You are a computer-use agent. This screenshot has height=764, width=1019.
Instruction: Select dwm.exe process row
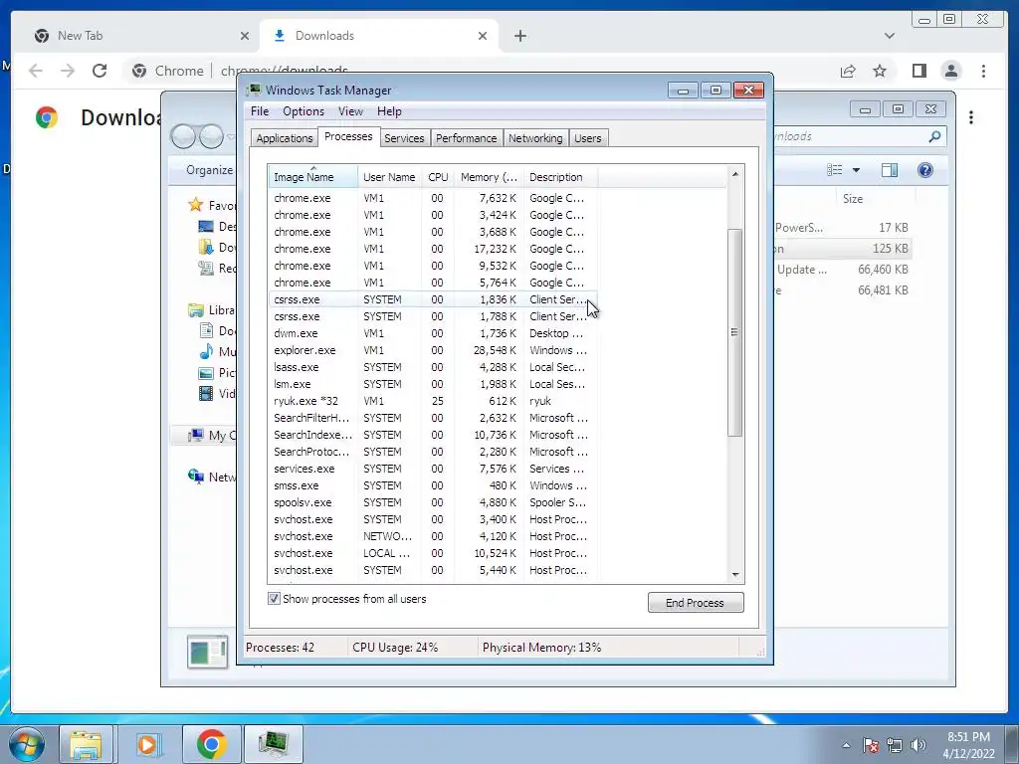[432, 333]
